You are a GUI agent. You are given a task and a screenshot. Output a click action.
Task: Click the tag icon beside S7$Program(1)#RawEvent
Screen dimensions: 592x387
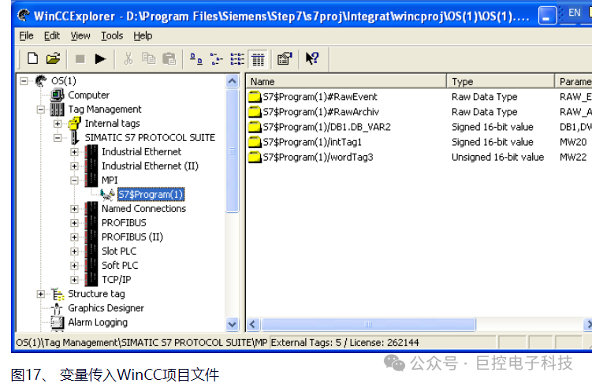255,97
